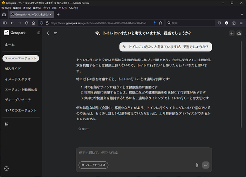Open Firefox account icon
This screenshot has width=246, height=177.
click(227, 23)
